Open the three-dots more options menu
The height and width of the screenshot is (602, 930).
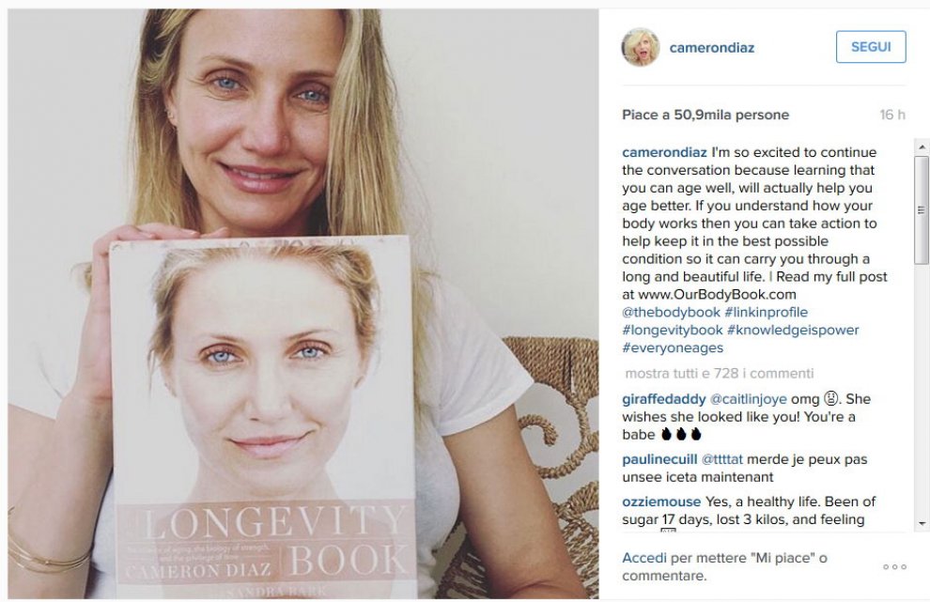tap(894, 567)
